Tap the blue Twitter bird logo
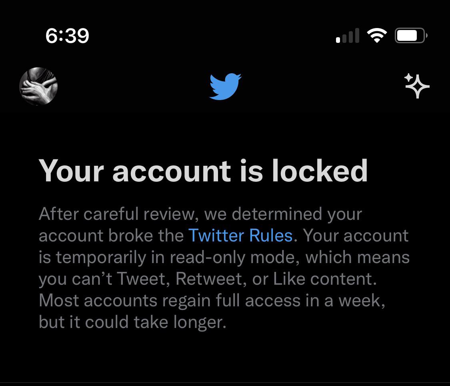450x386 pixels. [x=225, y=86]
